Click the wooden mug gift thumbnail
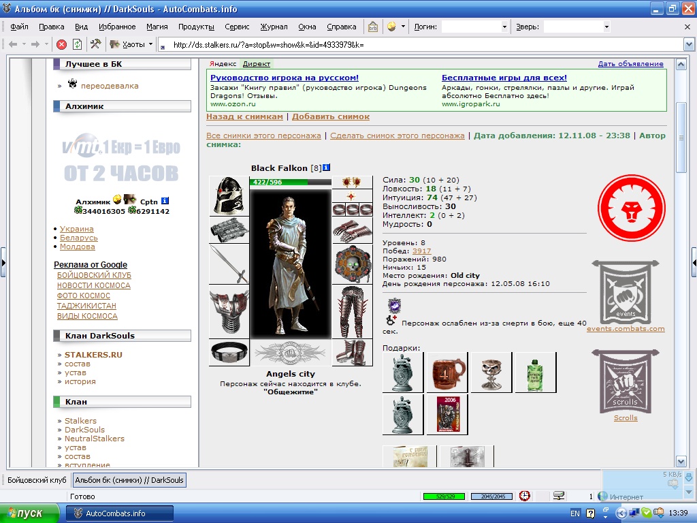Screen dimensions: 697x523 click(x=447, y=373)
